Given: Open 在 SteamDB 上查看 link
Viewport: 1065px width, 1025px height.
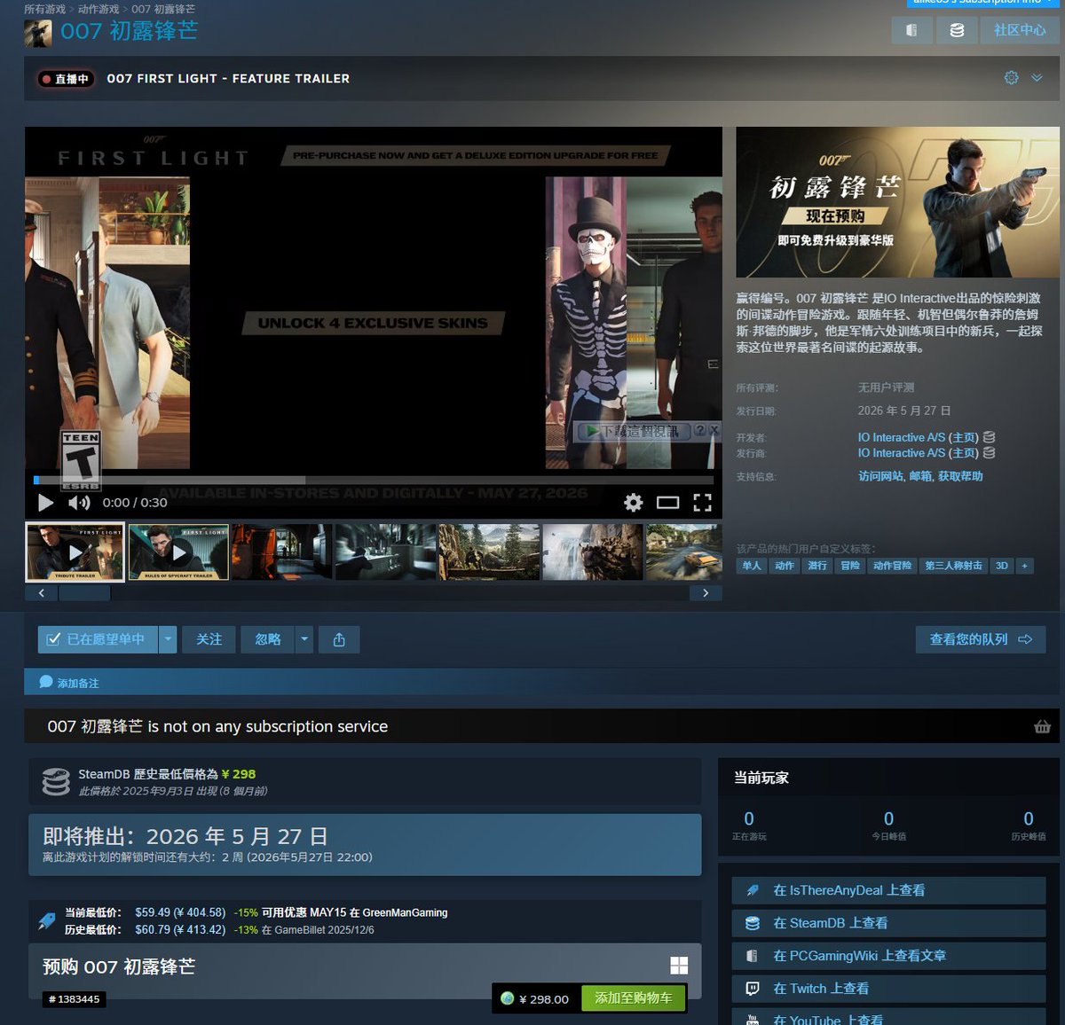Looking at the screenshot, I should click(888, 923).
